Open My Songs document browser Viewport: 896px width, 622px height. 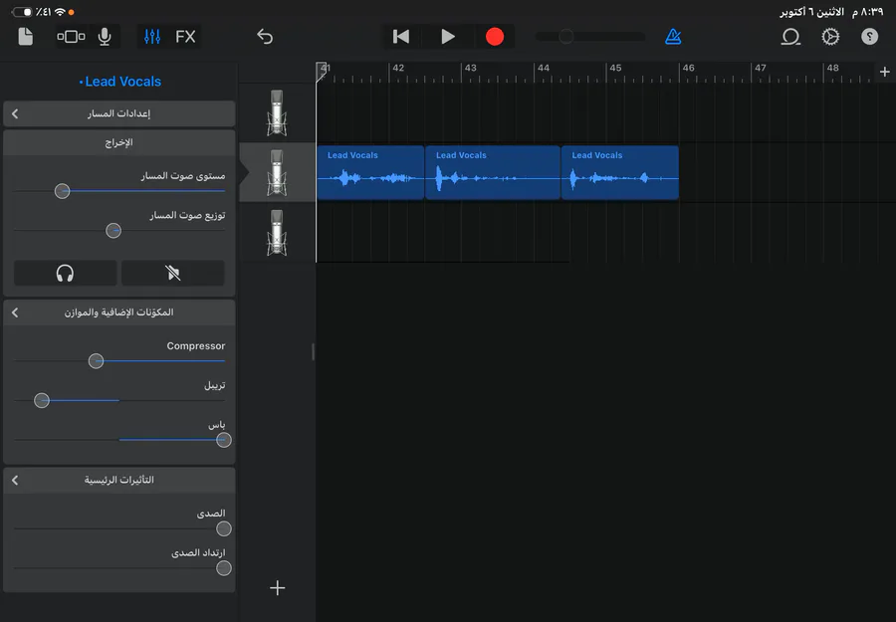coord(26,37)
